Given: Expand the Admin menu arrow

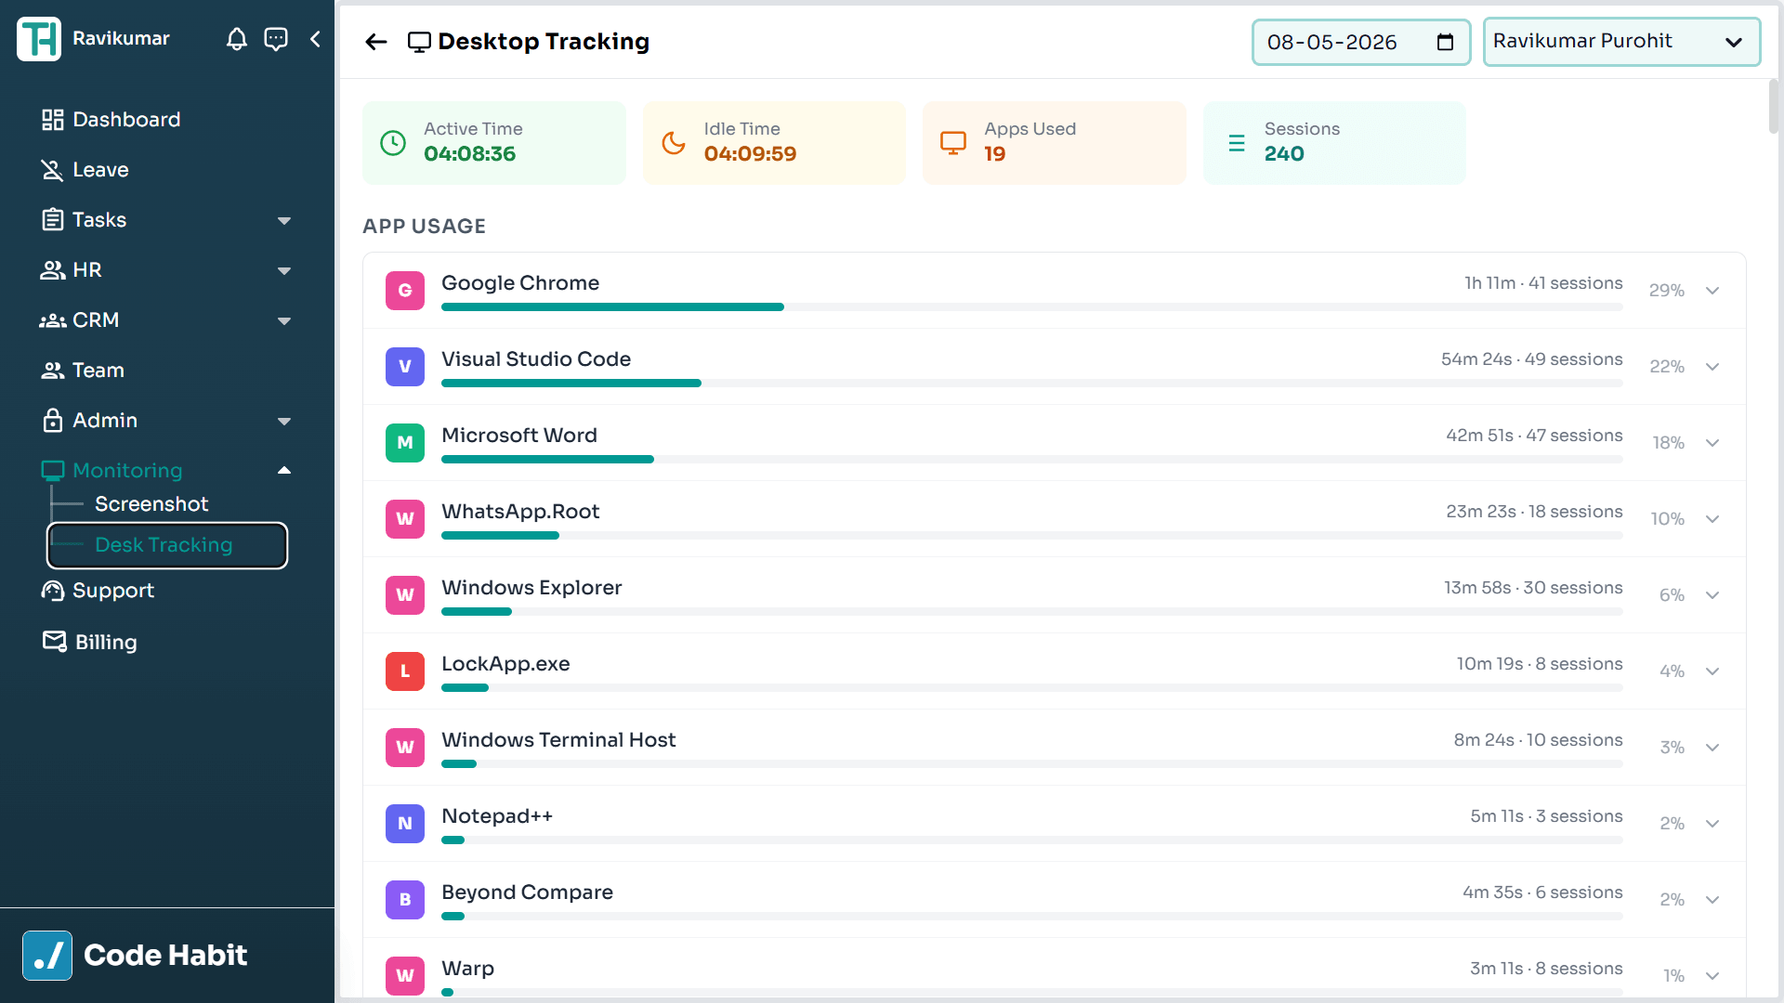Looking at the screenshot, I should [x=284, y=422].
